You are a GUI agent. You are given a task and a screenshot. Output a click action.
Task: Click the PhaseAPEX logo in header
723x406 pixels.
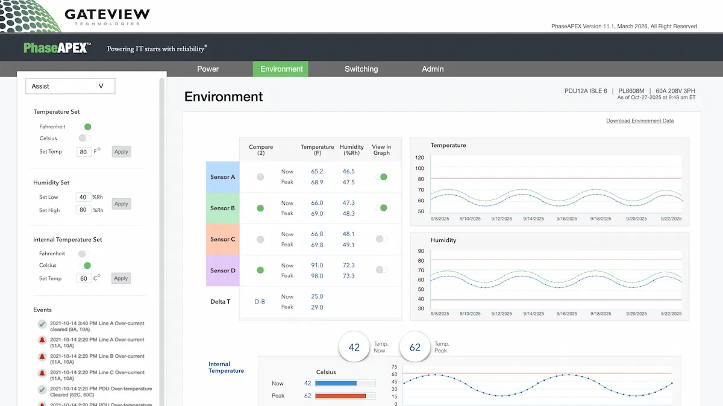pyautogui.click(x=57, y=48)
